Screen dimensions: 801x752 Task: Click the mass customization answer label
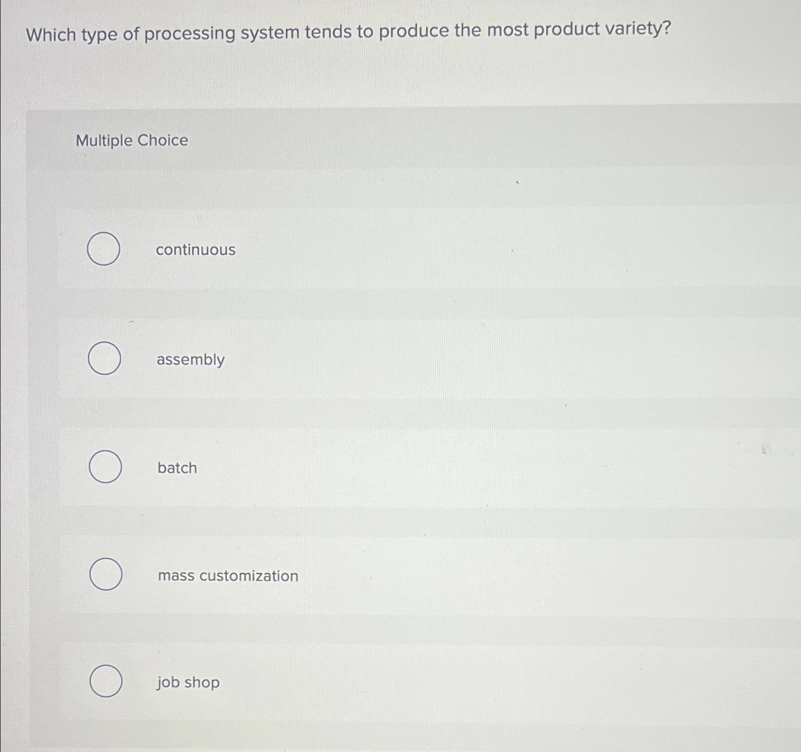tap(228, 576)
